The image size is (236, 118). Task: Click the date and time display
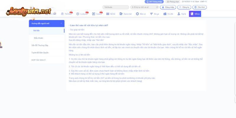(x=194, y=2)
